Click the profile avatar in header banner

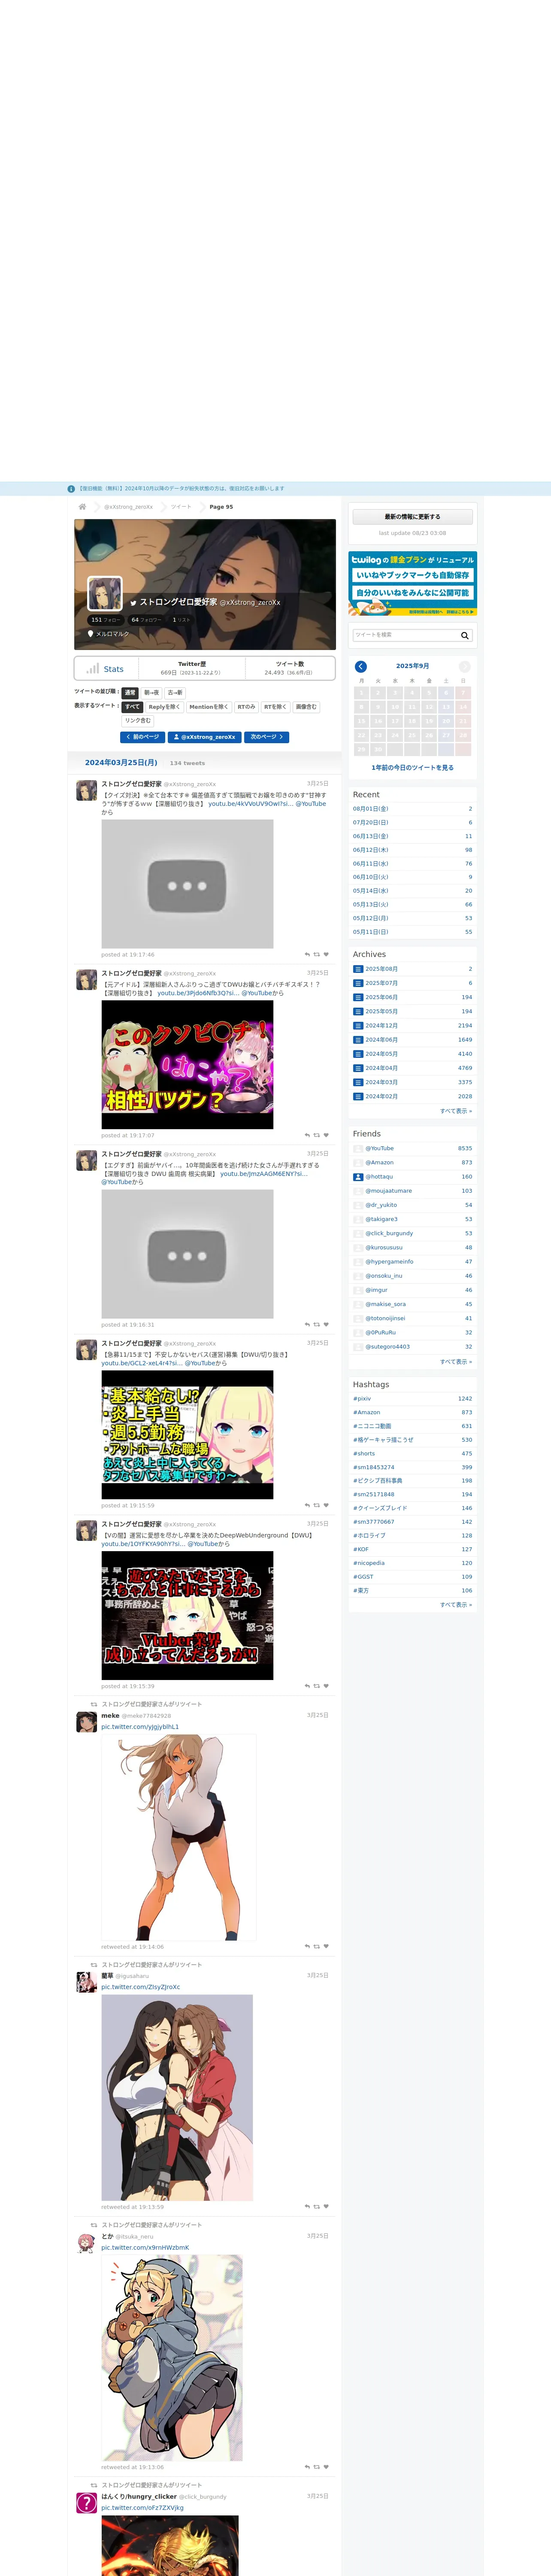[105, 594]
